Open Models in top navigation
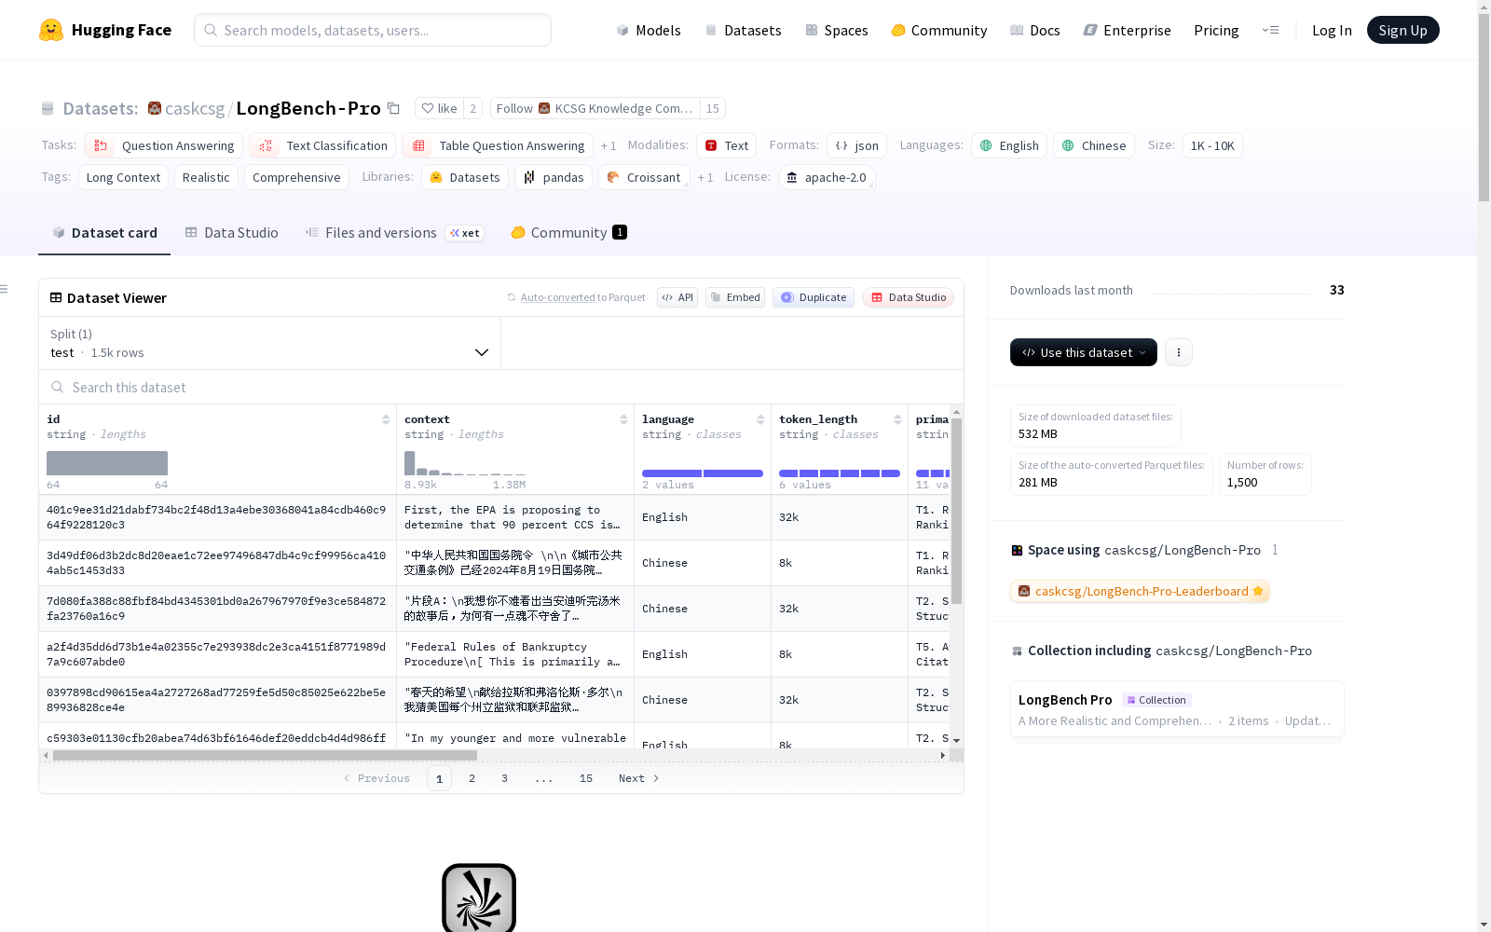1491x932 pixels. tap(649, 30)
